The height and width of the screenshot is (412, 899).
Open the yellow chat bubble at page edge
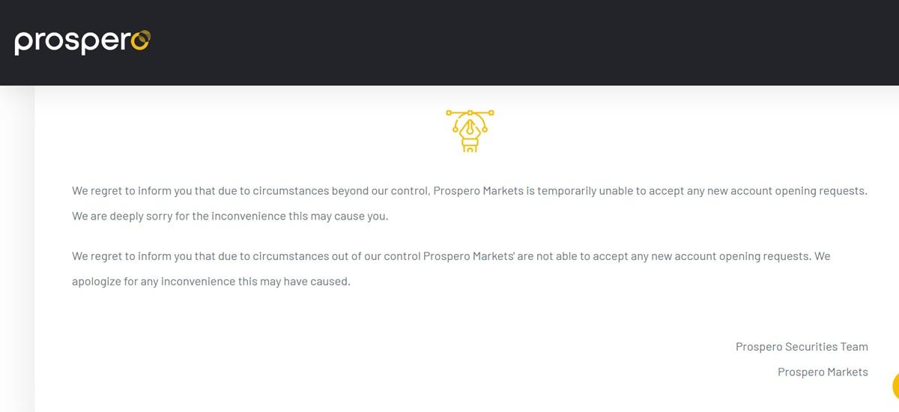[895, 385]
